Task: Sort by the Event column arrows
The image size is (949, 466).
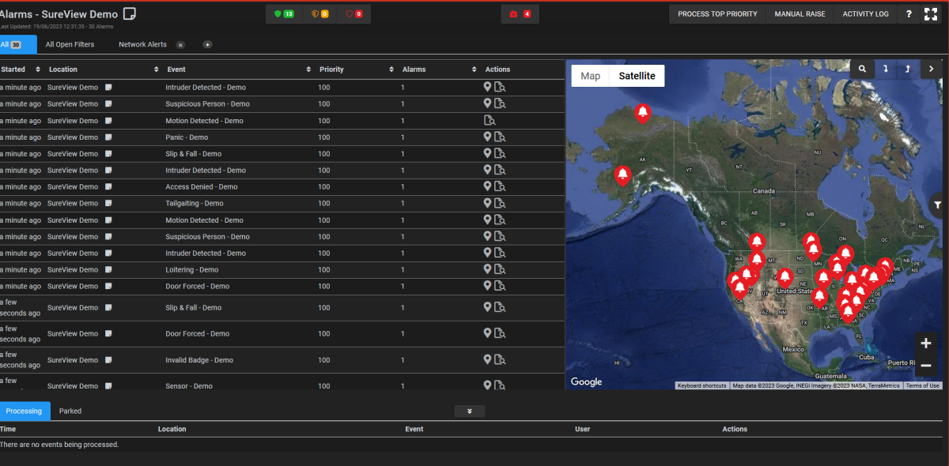Action: point(308,70)
